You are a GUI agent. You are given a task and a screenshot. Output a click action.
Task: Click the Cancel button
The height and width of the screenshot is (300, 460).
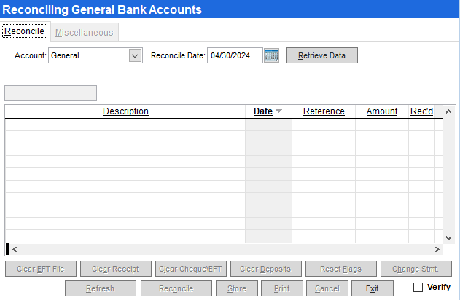[327, 288]
